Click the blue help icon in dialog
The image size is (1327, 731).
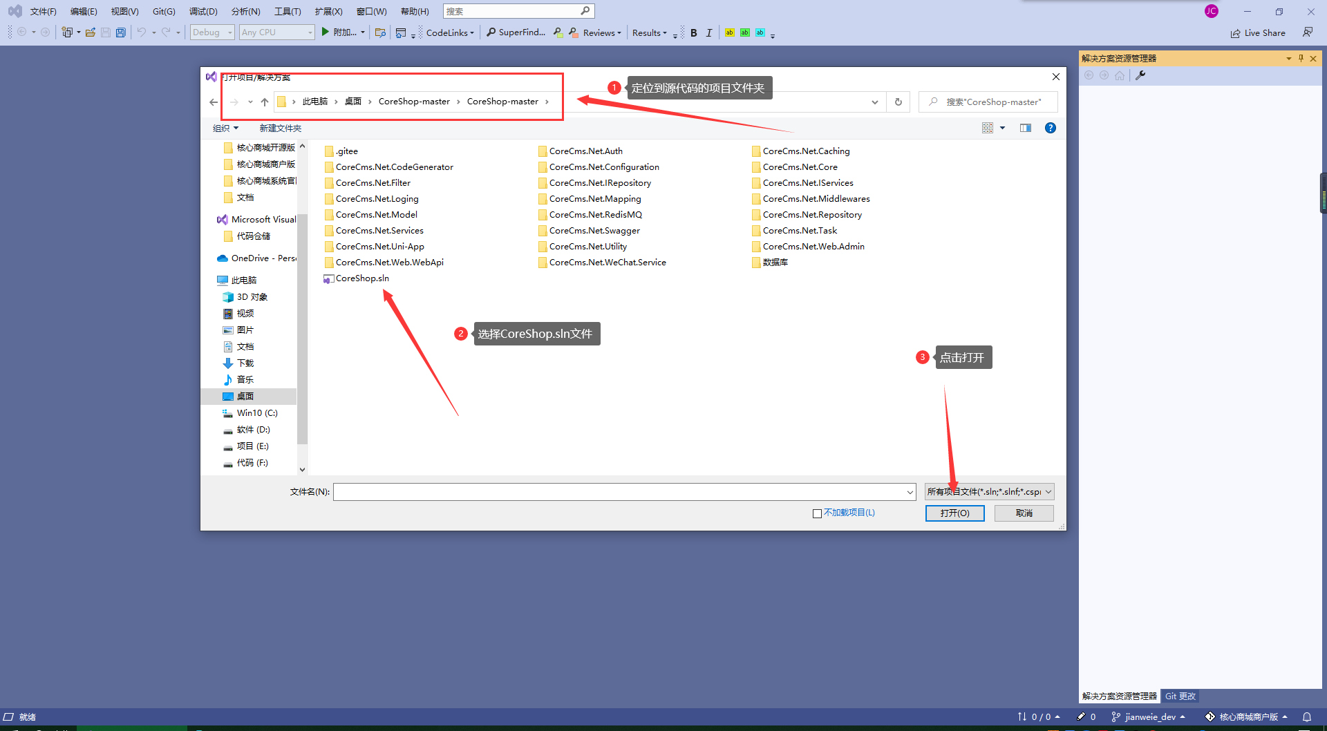1050,128
